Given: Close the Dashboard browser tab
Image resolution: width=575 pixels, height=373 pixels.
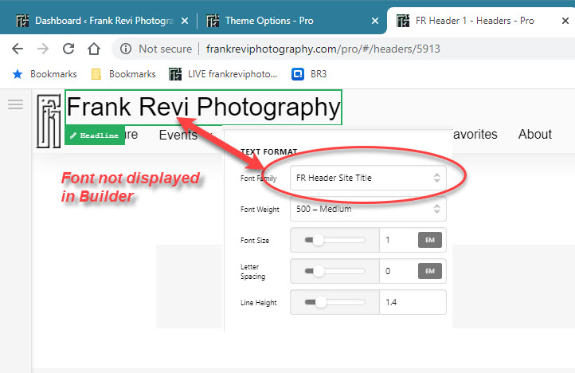Looking at the screenshot, I should pyautogui.click(x=185, y=21).
